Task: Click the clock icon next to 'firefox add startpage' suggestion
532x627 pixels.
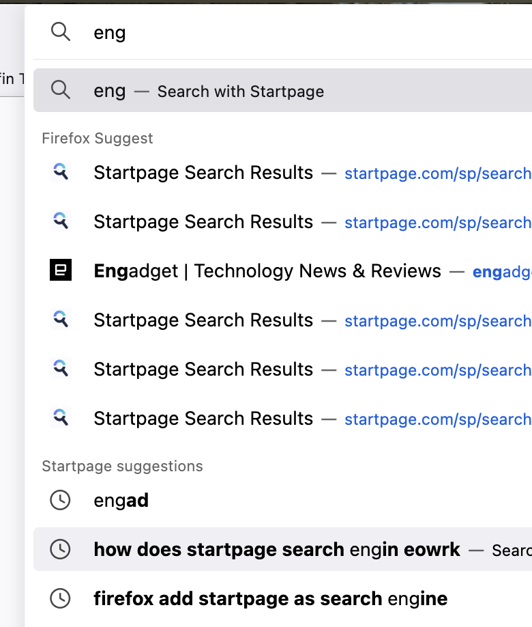Action: coord(60,598)
